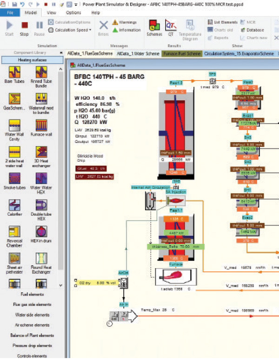
Task: Switch to the Furnace Fuel Scheme tab
Action: (182, 54)
